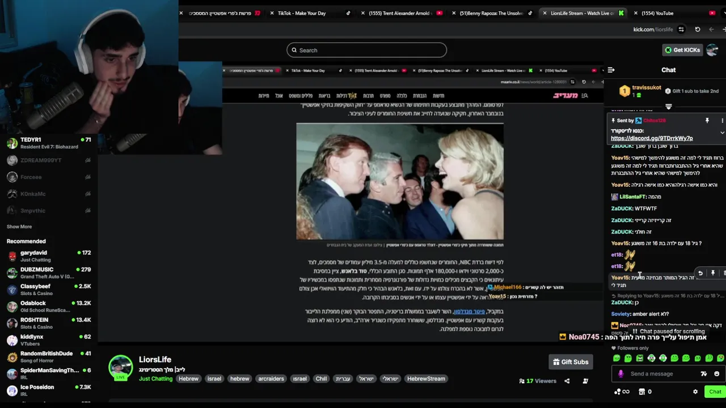
Task: Open the chat shop icon
Action: 641,392
